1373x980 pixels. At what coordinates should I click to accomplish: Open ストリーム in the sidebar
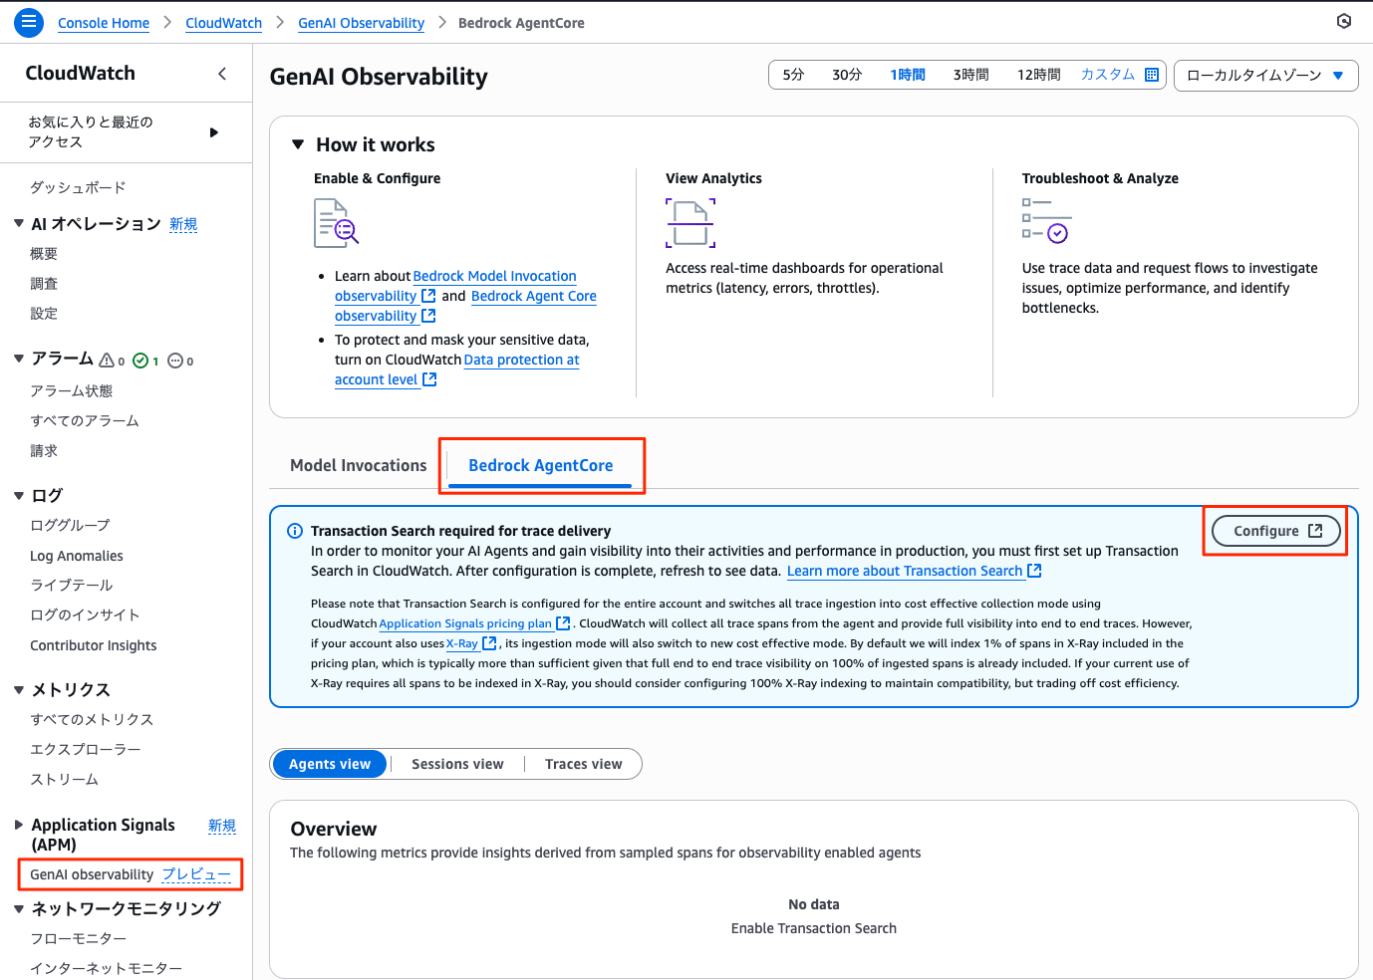(64, 779)
